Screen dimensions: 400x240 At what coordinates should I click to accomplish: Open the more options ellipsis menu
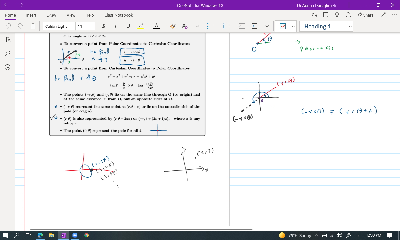[x=394, y=15]
